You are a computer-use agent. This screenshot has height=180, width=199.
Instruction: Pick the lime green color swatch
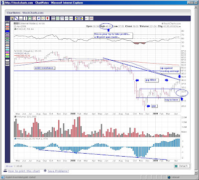point(7,57)
